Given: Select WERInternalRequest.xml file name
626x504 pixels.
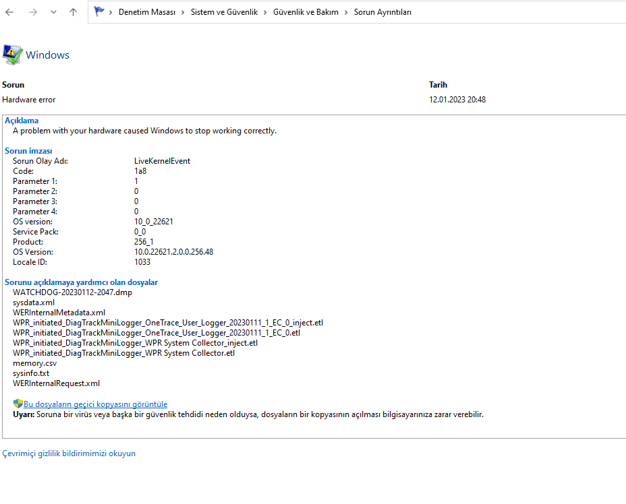Looking at the screenshot, I should click(x=56, y=383).
